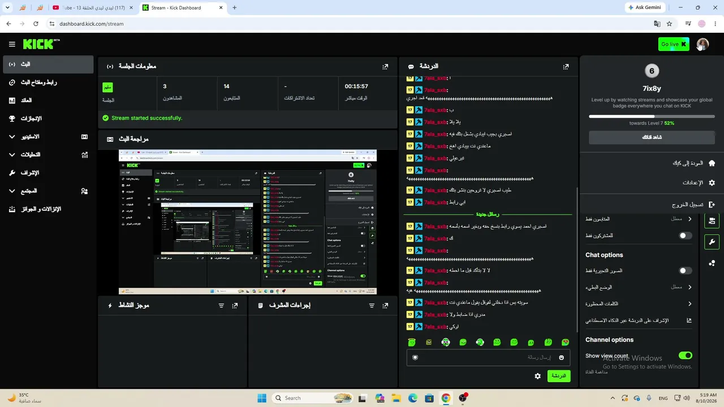Open the Revenue sidebar item
Image resolution: width=724 pixels, height=407 pixels.
click(x=49, y=101)
